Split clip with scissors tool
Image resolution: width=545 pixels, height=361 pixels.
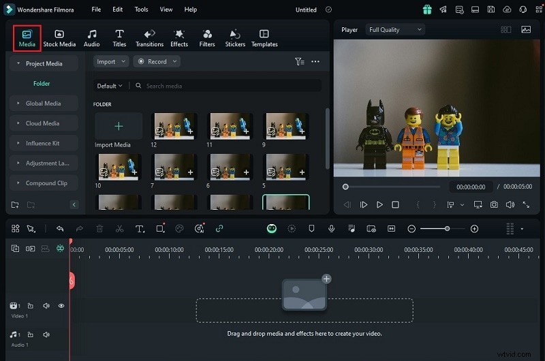120,229
